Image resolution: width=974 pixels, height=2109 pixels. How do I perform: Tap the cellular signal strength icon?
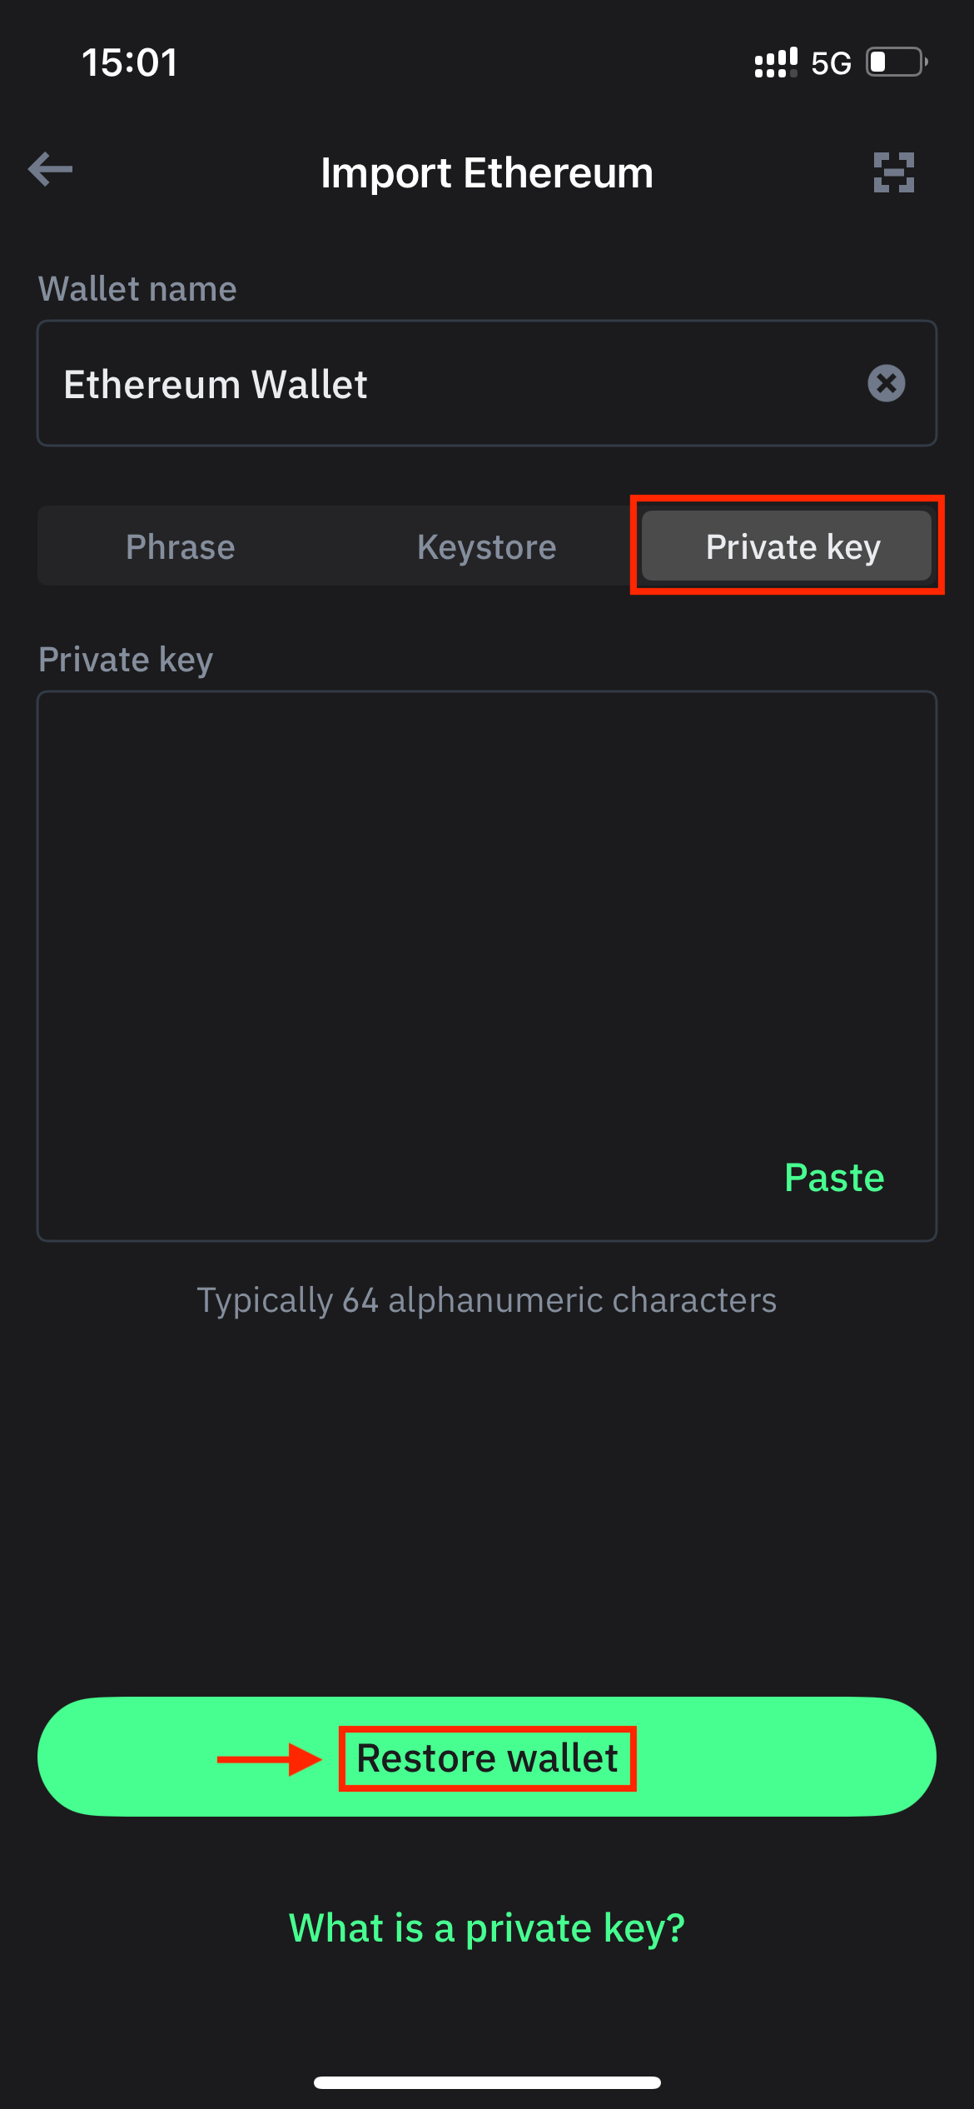[775, 62]
